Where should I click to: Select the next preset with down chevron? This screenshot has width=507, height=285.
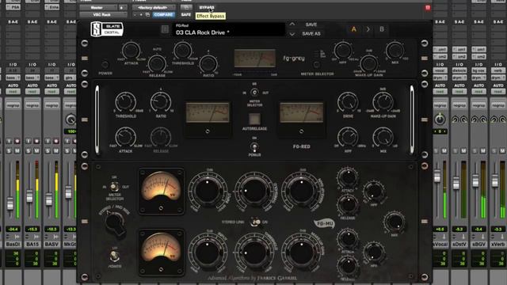pyautogui.click(x=292, y=34)
